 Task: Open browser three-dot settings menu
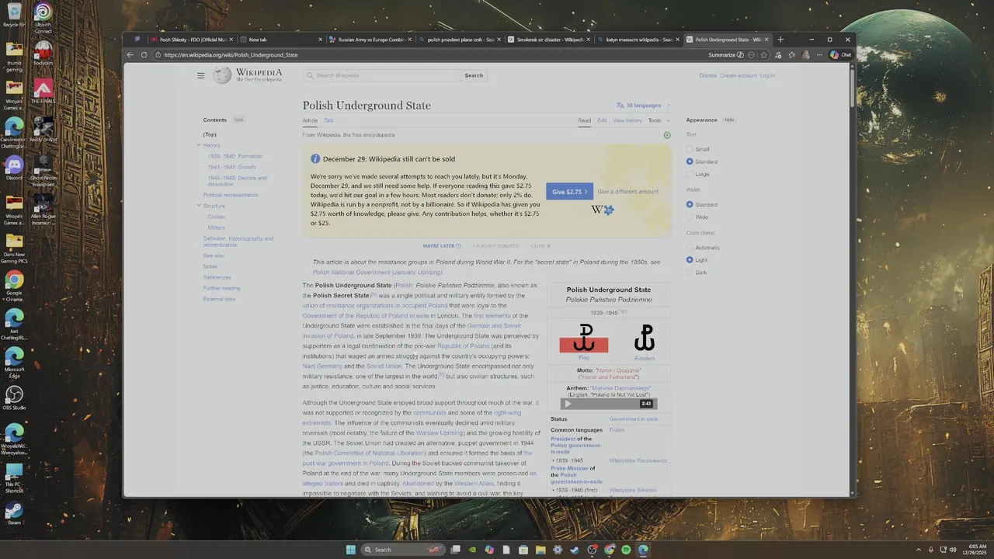(x=818, y=55)
